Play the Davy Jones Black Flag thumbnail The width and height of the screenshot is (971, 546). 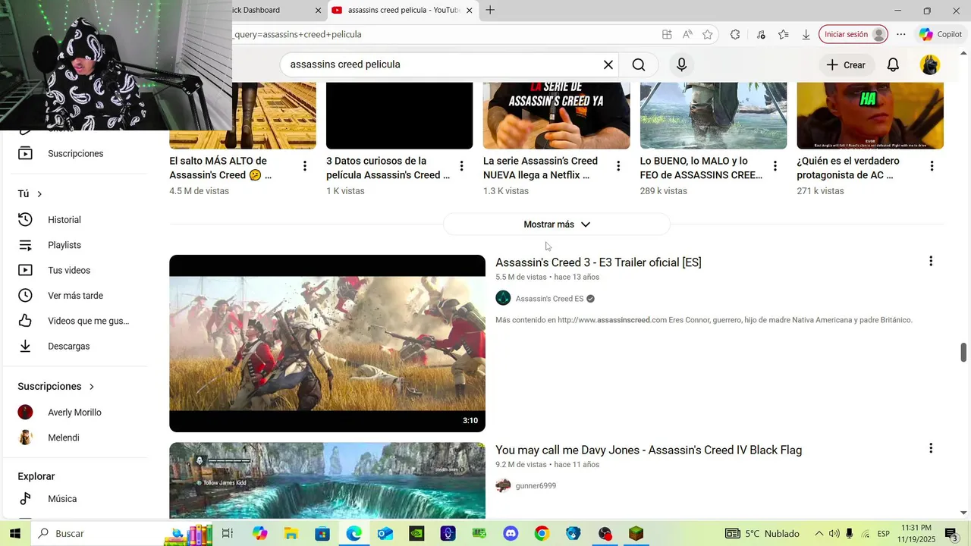pyautogui.click(x=327, y=480)
